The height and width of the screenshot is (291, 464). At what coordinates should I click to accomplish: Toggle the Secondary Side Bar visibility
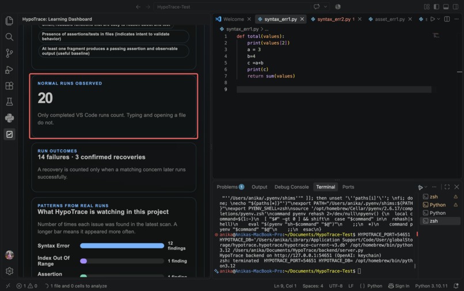[x=455, y=6]
